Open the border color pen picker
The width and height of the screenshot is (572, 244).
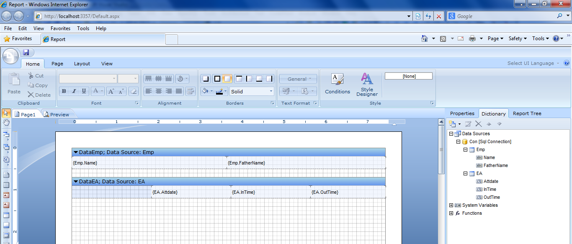(x=222, y=91)
